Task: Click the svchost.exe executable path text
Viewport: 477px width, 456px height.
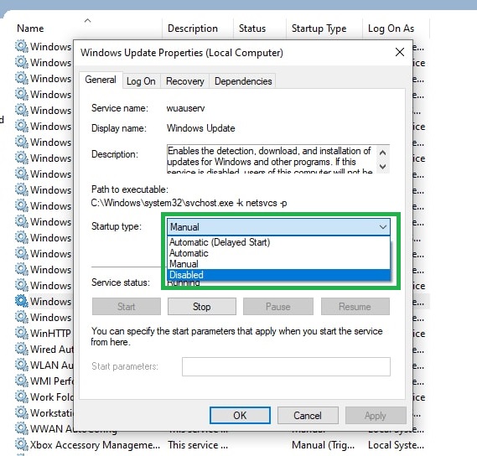Action: pyautogui.click(x=189, y=203)
